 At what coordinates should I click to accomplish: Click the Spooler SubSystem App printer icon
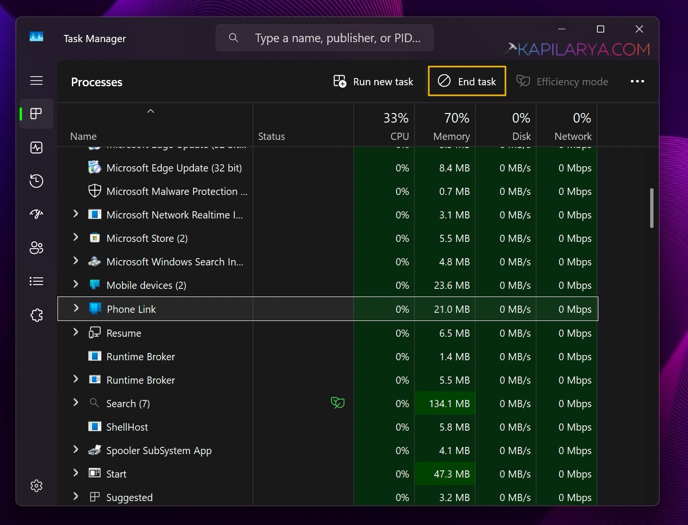(95, 450)
